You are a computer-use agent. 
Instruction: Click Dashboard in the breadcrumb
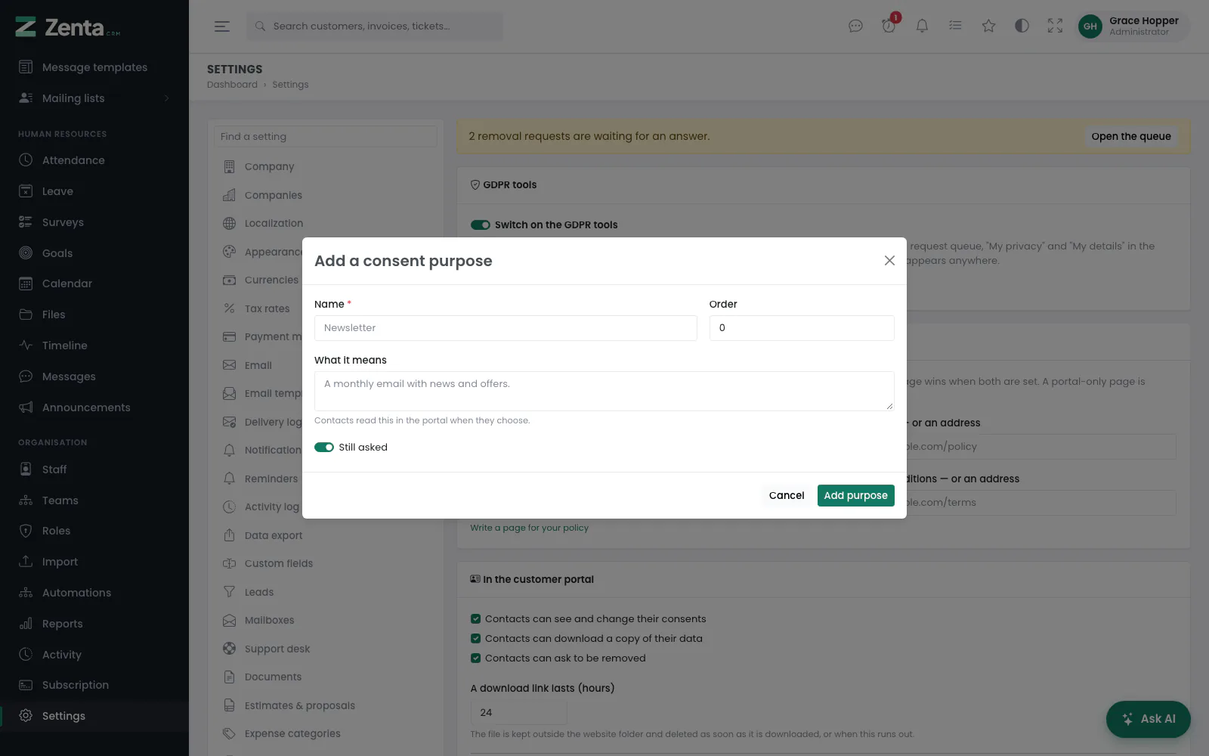[x=232, y=85]
